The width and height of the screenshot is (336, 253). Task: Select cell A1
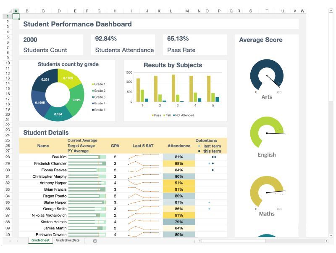[x=16, y=16]
